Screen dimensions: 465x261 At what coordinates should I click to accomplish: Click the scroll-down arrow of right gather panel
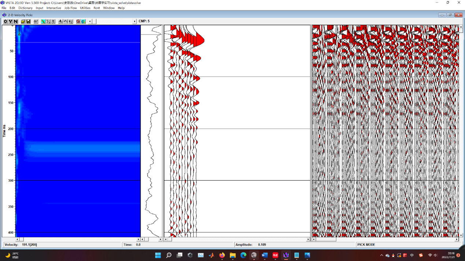(461, 235)
